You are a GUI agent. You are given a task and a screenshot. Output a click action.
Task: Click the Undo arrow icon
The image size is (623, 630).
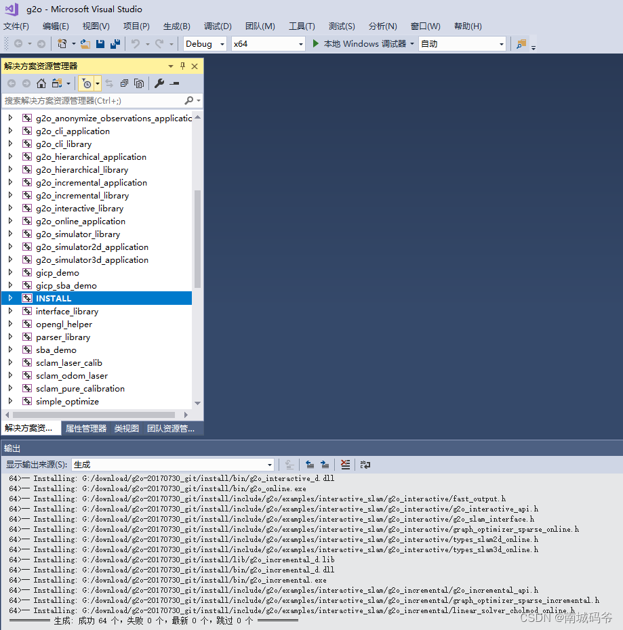[x=136, y=43]
